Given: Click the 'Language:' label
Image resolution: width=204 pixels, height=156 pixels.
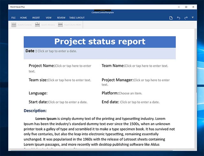Looking at the screenshot, I should pyautogui.click(x=38, y=93).
